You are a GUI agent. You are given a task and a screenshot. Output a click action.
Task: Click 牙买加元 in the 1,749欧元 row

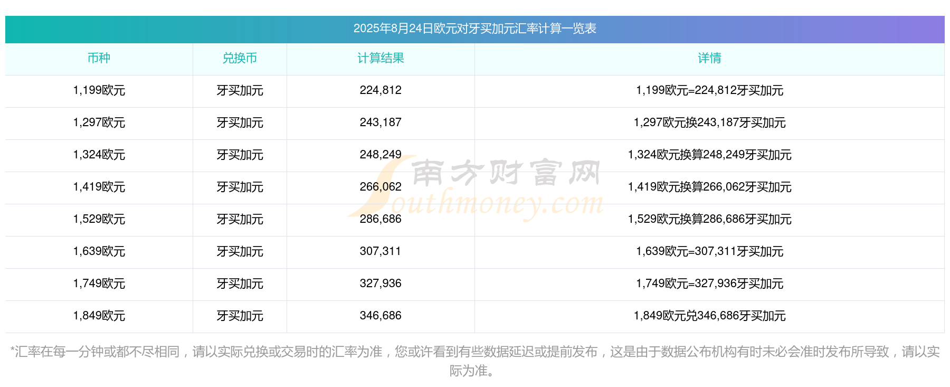240,284
